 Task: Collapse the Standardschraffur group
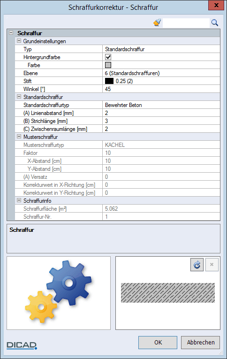coord(19,97)
